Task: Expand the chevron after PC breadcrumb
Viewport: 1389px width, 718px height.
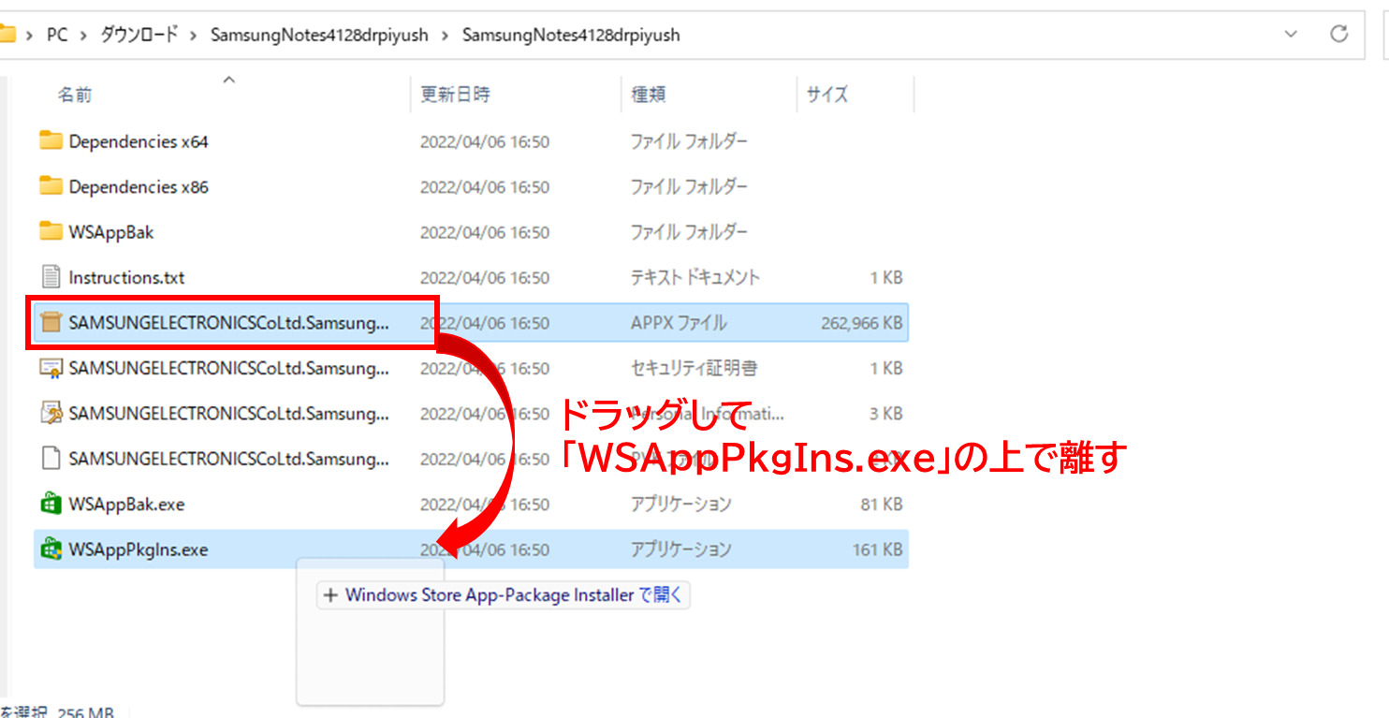Action: (84, 36)
